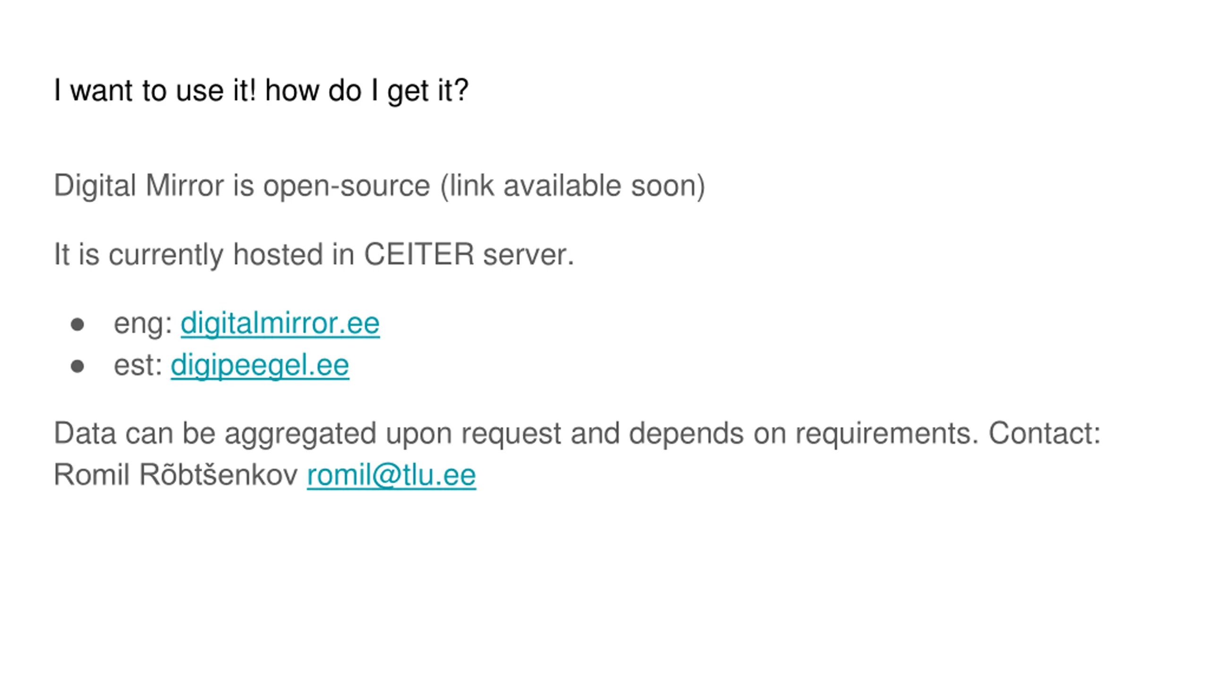Click the romil@tlu.ee email link

coord(391,475)
